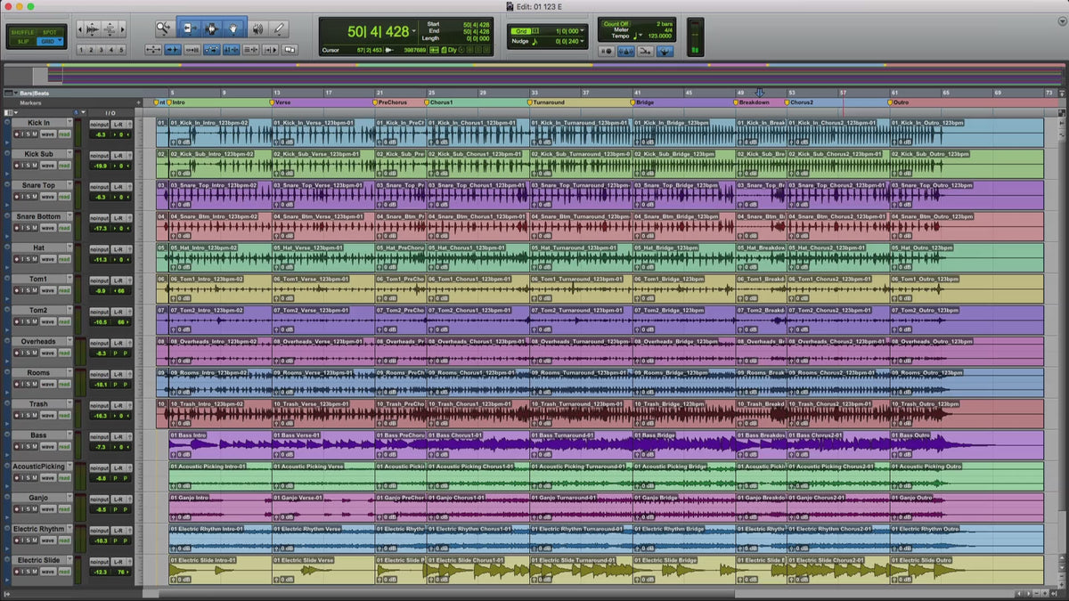1069x601 pixels.
Task: Select the Zoomer tool
Action: tap(164, 28)
